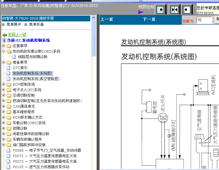Open P0072 大气压力温度传感器电压太低
The image size is (219, 170).
pos(45,156)
